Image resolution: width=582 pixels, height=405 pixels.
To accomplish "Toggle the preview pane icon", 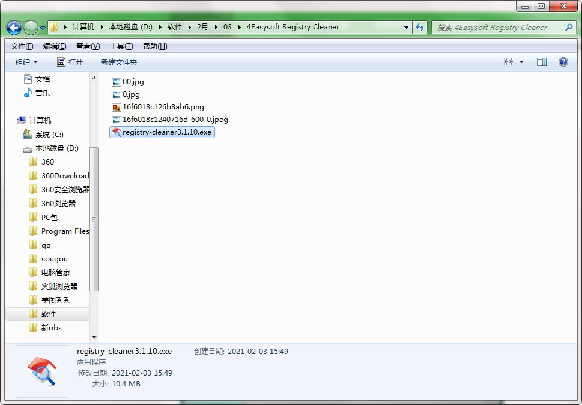I will (542, 62).
